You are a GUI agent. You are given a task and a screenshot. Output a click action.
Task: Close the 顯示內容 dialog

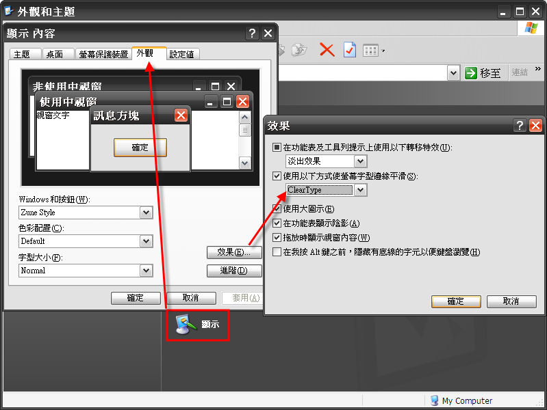pyautogui.click(x=268, y=33)
